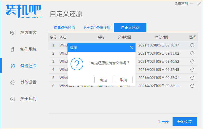
Task: Switch to the GHOST备份还原 tab
Action: point(97,28)
